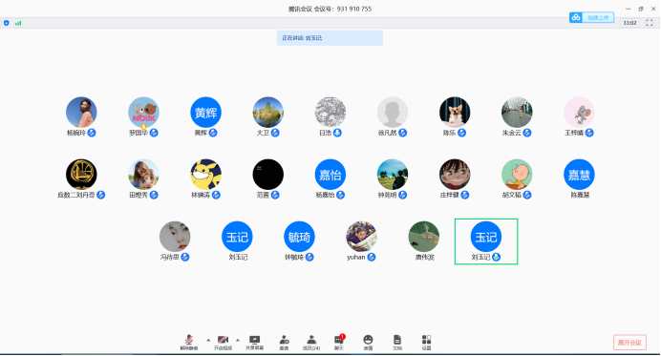Open the members list (24)
This screenshot has height=356, width=661.
311,343
